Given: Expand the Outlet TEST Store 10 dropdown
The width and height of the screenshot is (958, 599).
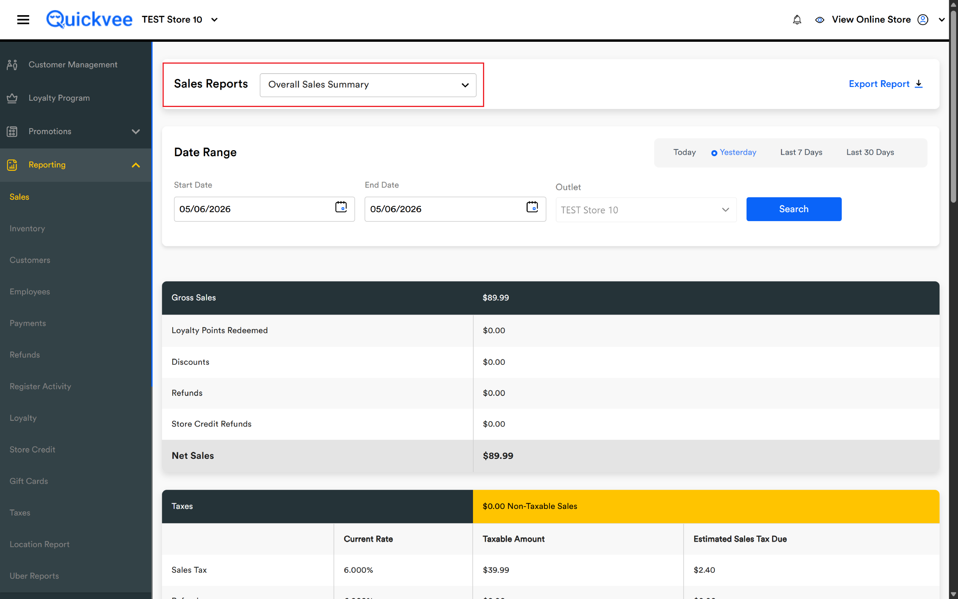Looking at the screenshot, I should pyautogui.click(x=646, y=210).
